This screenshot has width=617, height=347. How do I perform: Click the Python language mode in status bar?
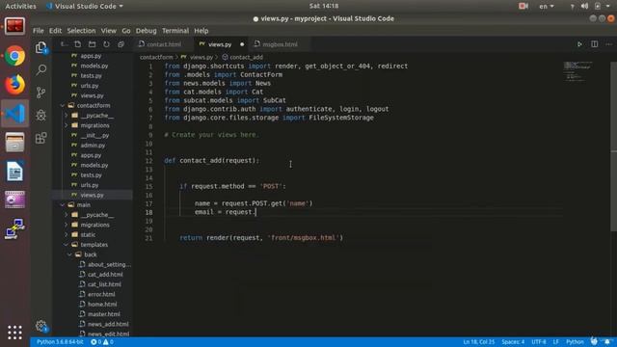[575, 342]
